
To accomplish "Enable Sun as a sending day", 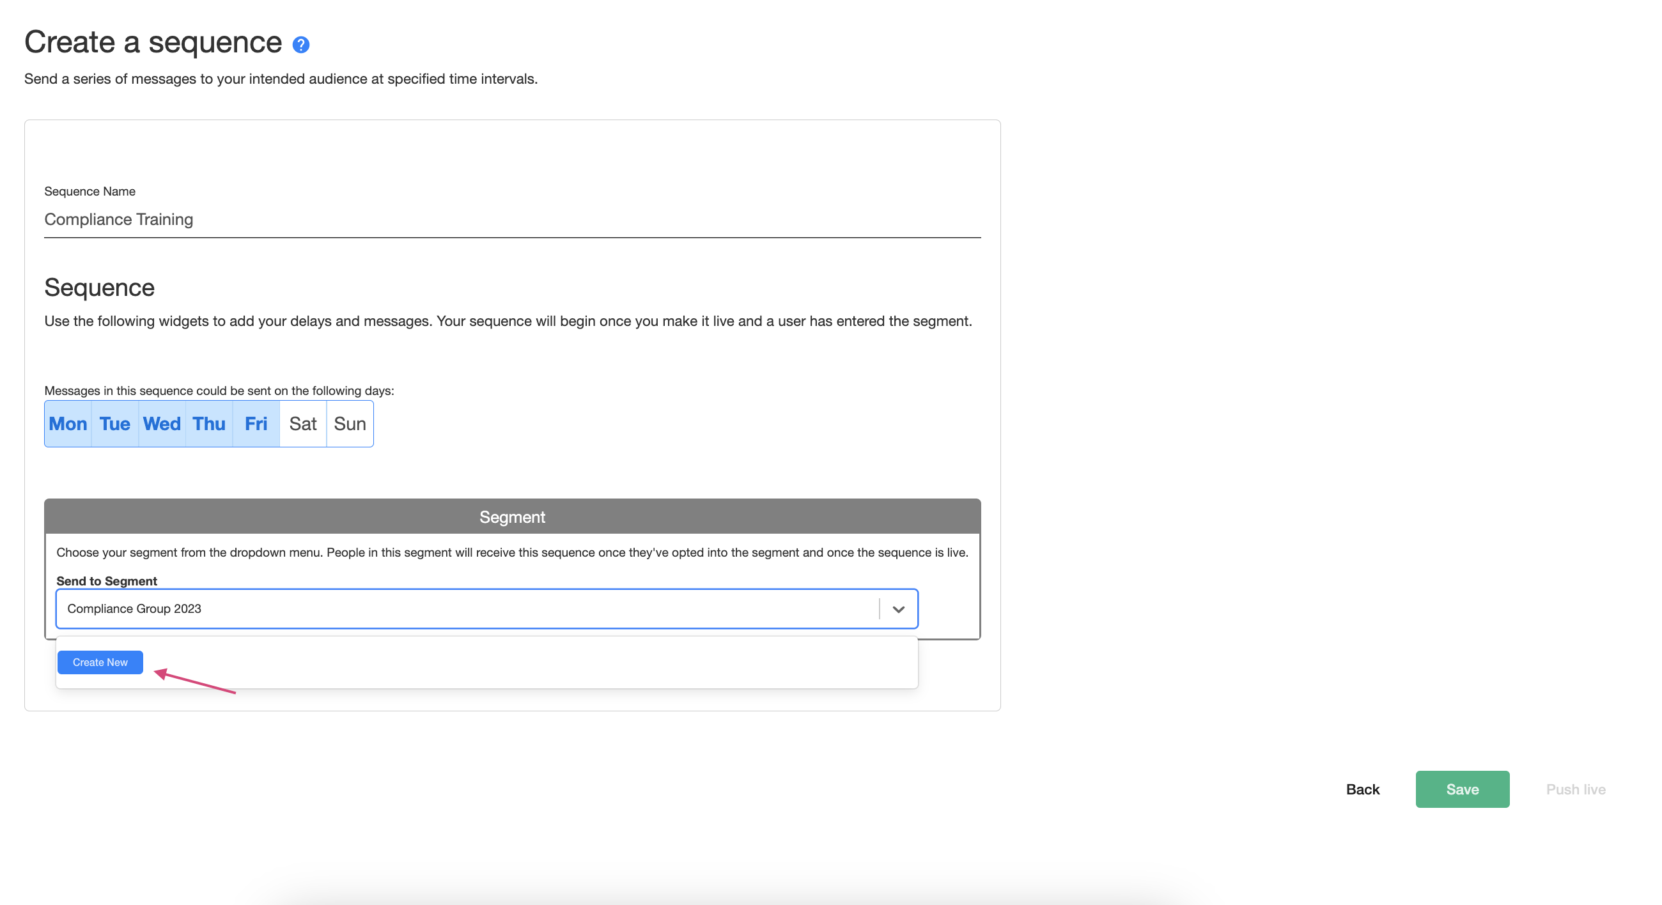I will point(350,424).
